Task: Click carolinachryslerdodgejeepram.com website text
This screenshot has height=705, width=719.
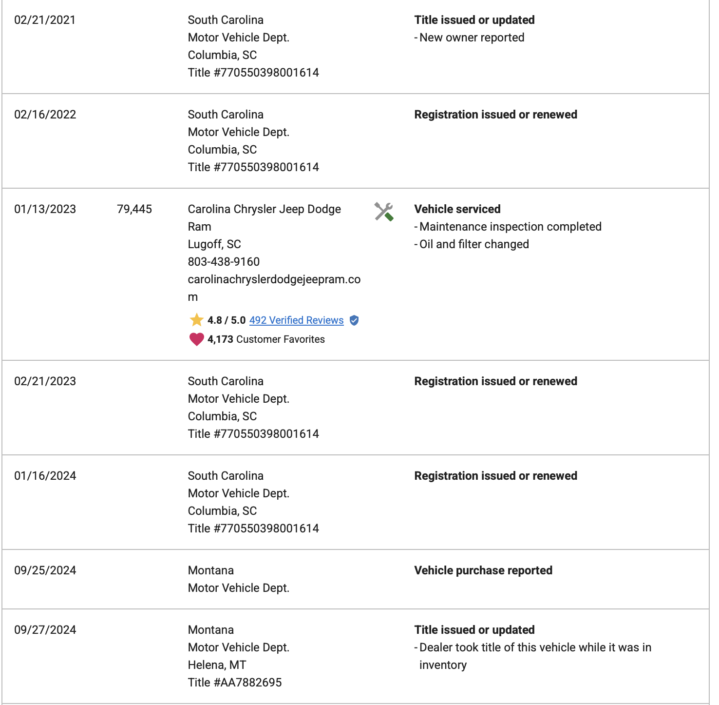Action: coord(274,288)
